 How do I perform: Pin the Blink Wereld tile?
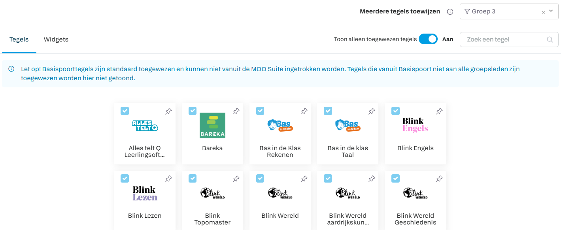(304, 179)
